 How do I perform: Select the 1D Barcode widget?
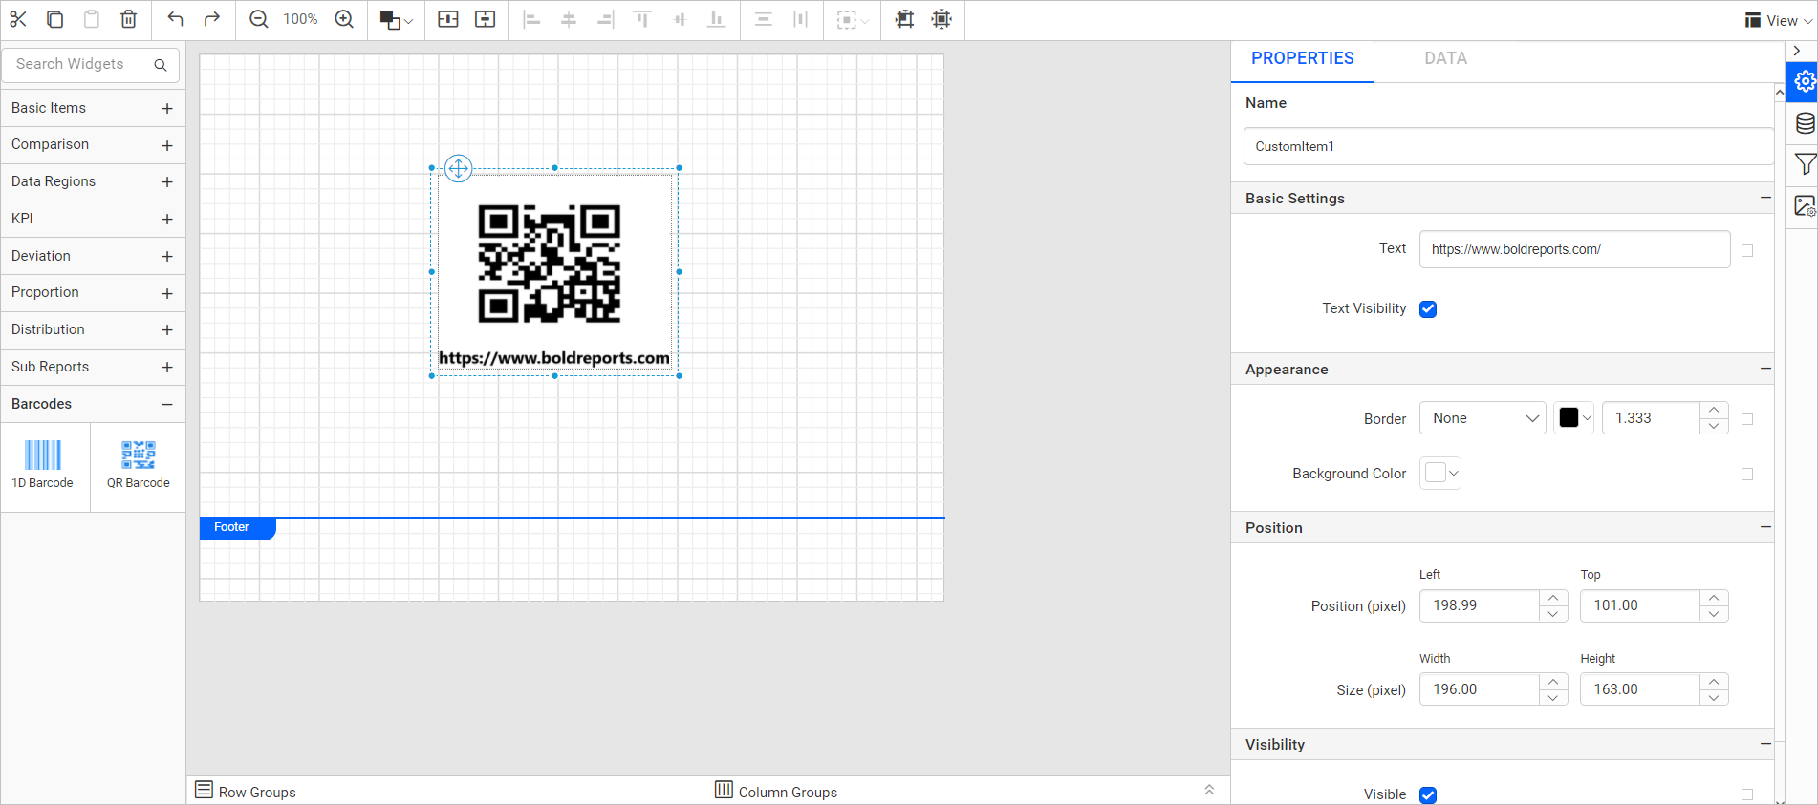[43, 466]
